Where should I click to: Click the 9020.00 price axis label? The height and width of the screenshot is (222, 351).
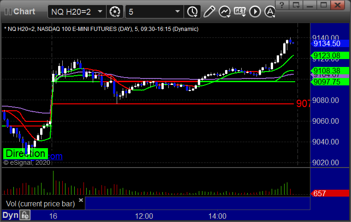pyautogui.click(x=326, y=162)
